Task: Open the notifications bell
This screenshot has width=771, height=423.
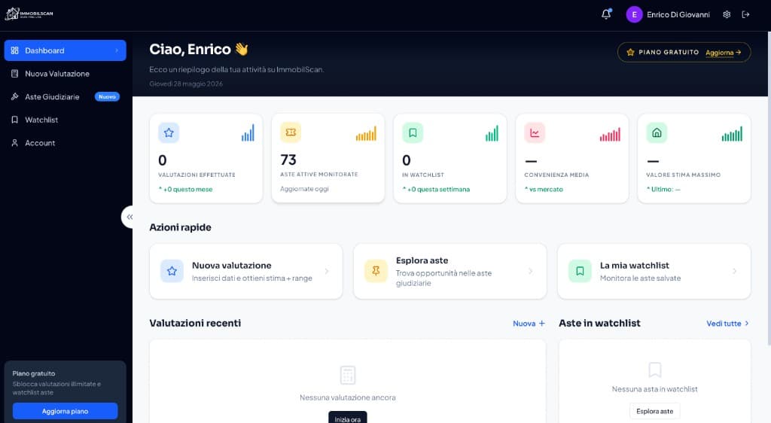Action: click(x=606, y=14)
